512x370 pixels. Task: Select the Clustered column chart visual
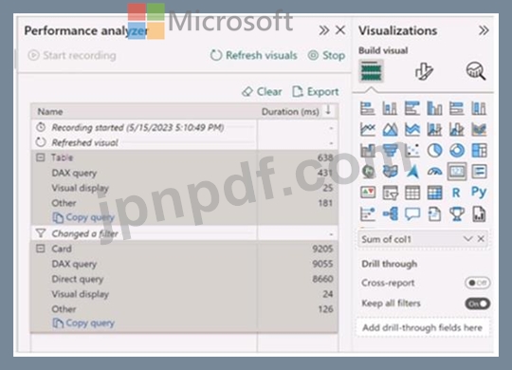click(x=434, y=108)
